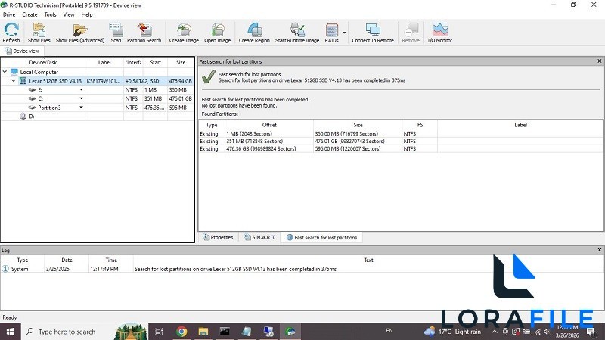
Task: Close the Log panel
Action: click(599, 250)
